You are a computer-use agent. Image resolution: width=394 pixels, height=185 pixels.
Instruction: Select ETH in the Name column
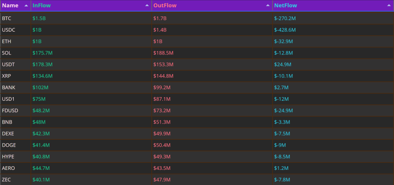click(x=6, y=41)
